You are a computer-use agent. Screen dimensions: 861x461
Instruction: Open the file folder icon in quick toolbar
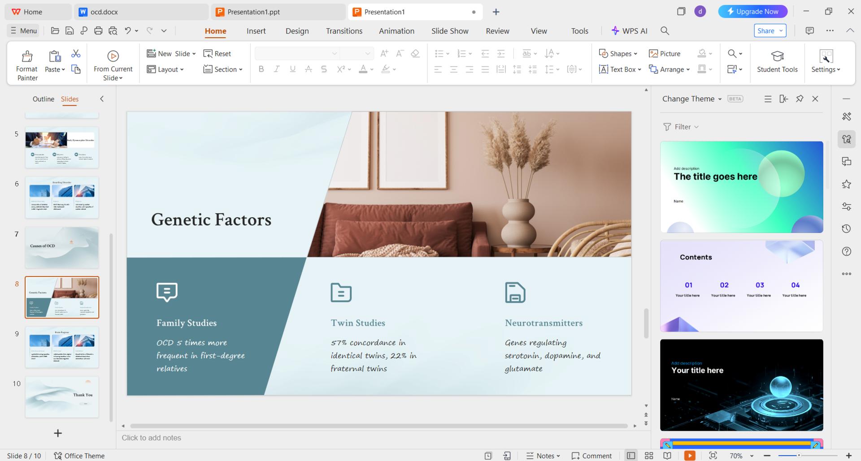coord(55,30)
